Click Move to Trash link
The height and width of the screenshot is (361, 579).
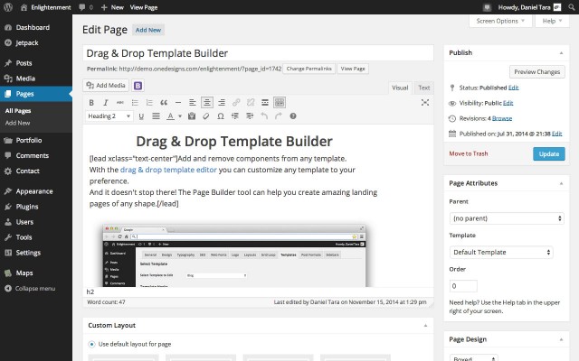point(469,154)
